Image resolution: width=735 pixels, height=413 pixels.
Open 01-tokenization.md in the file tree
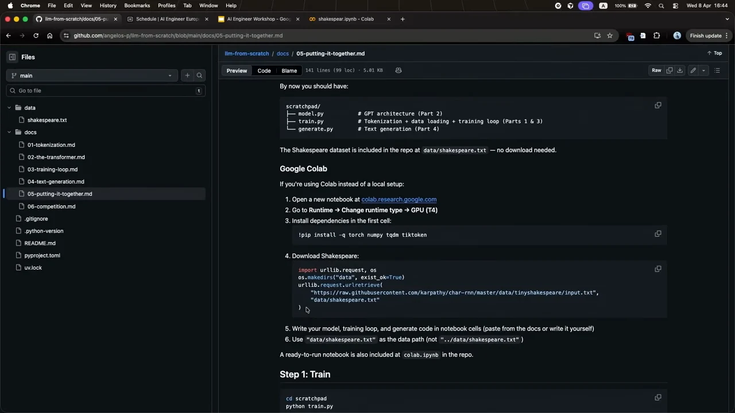point(51,145)
